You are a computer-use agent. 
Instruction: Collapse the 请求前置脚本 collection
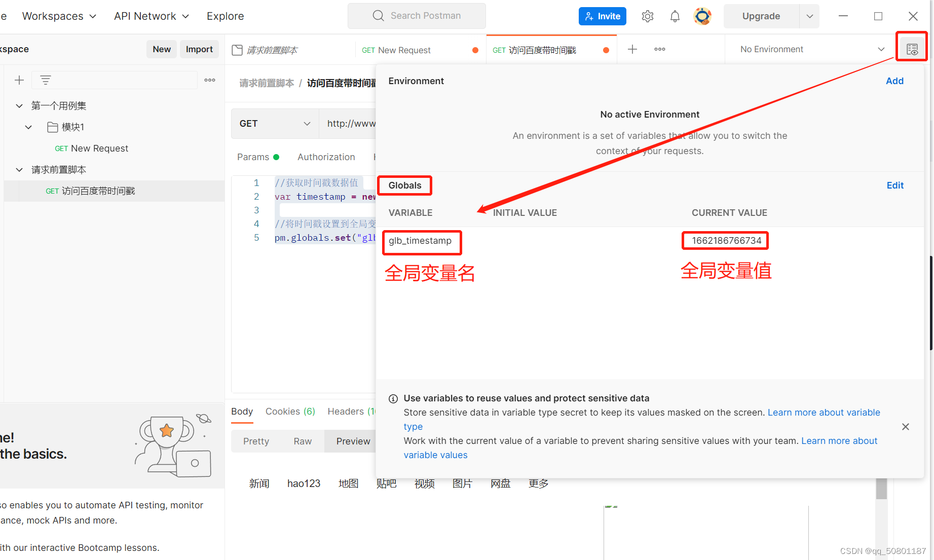[19, 170]
